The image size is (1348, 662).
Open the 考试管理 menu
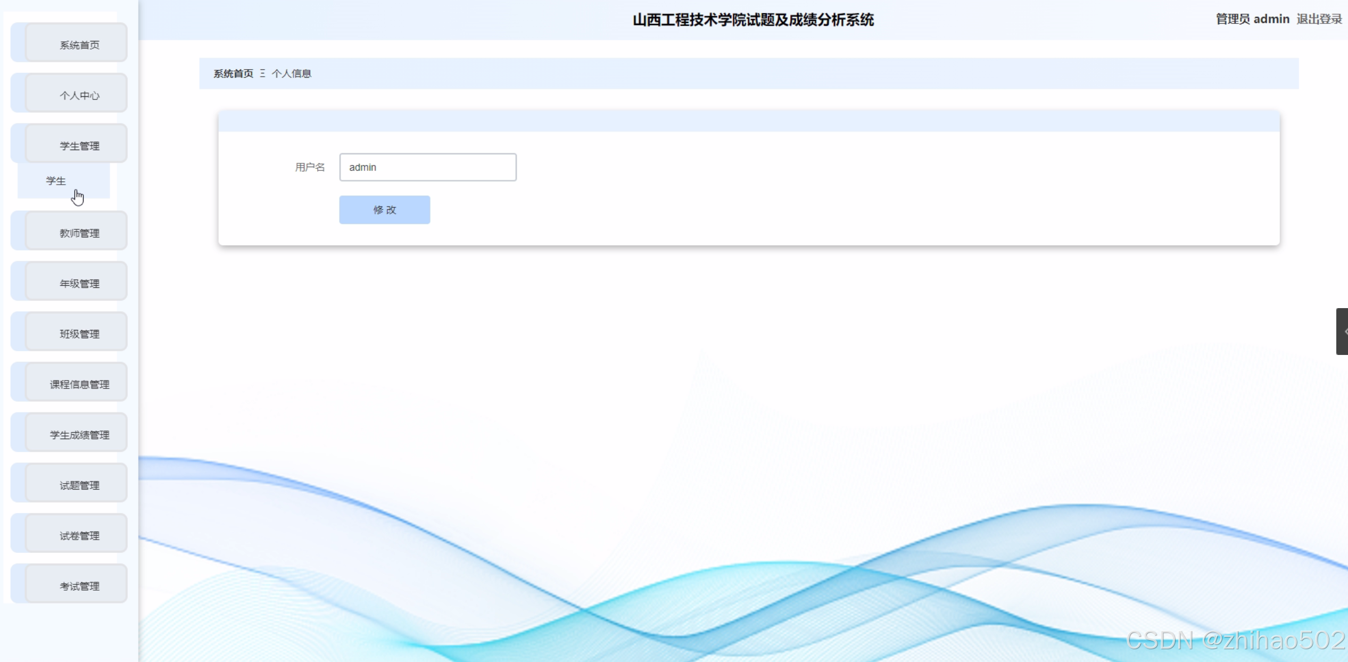[79, 586]
